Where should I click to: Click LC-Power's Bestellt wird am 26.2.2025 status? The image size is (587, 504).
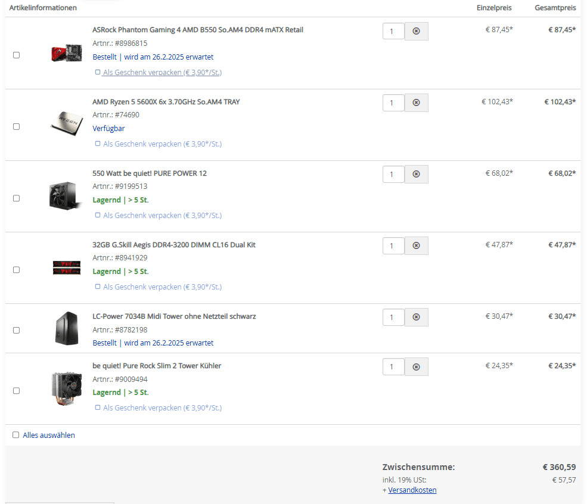pyautogui.click(x=153, y=343)
